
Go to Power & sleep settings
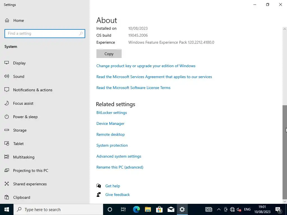click(26, 117)
